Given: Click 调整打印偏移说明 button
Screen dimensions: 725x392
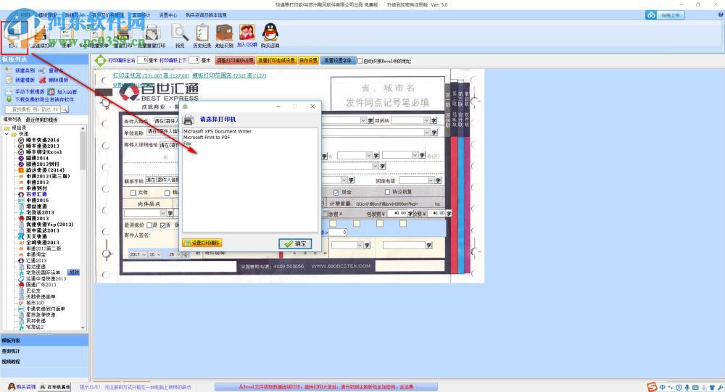Looking at the screenshot, I should point(235,61).
